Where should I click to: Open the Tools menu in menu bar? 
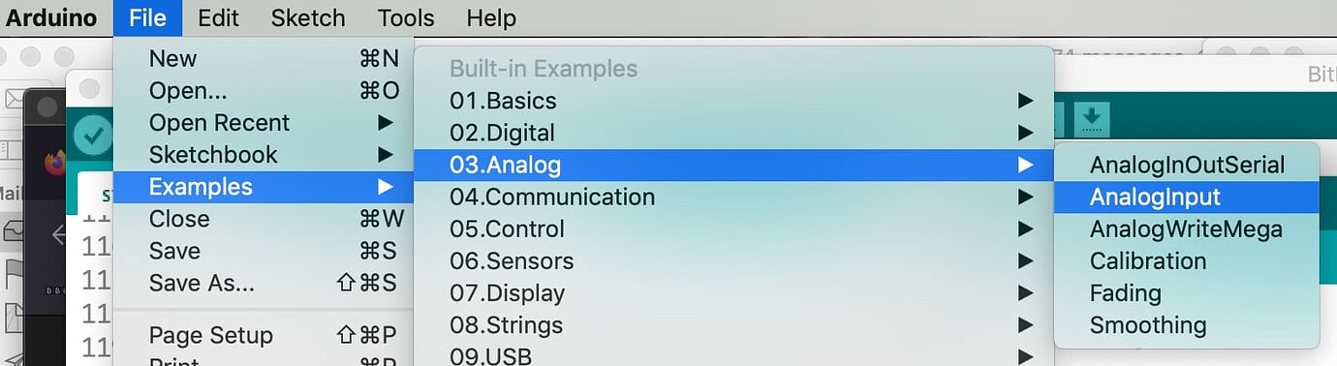point(406,17)
